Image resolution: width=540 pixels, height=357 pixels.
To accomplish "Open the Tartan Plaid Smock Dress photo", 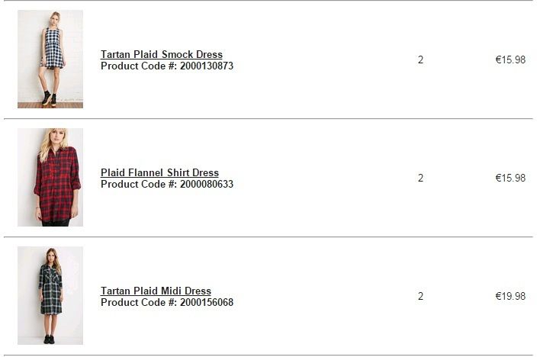I will click(x=50, y=59).
